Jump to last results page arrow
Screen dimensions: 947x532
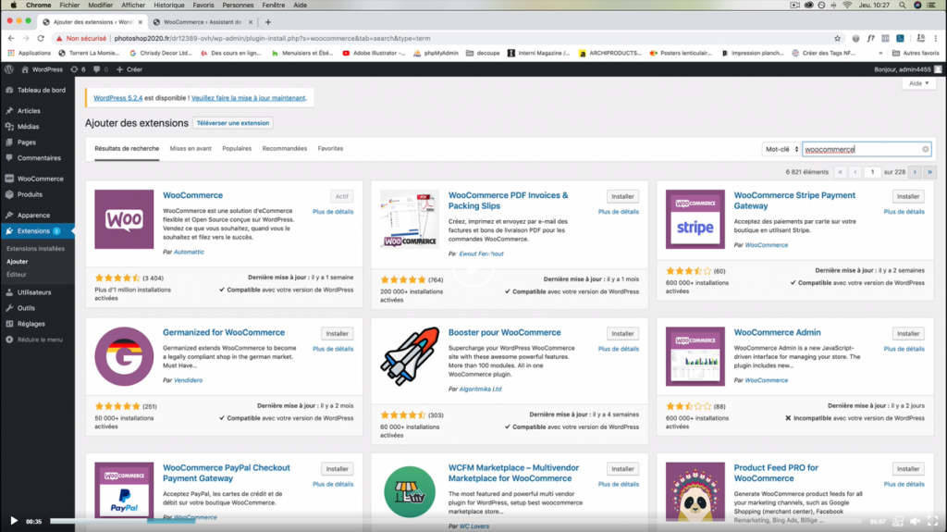[x=930, y=172]
